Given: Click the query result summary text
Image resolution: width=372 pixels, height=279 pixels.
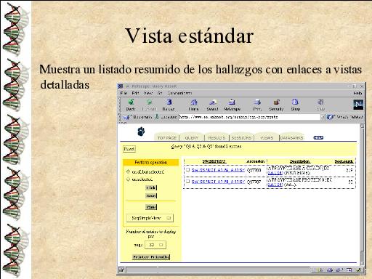Looking at the screenshot, I should [206, 147].
